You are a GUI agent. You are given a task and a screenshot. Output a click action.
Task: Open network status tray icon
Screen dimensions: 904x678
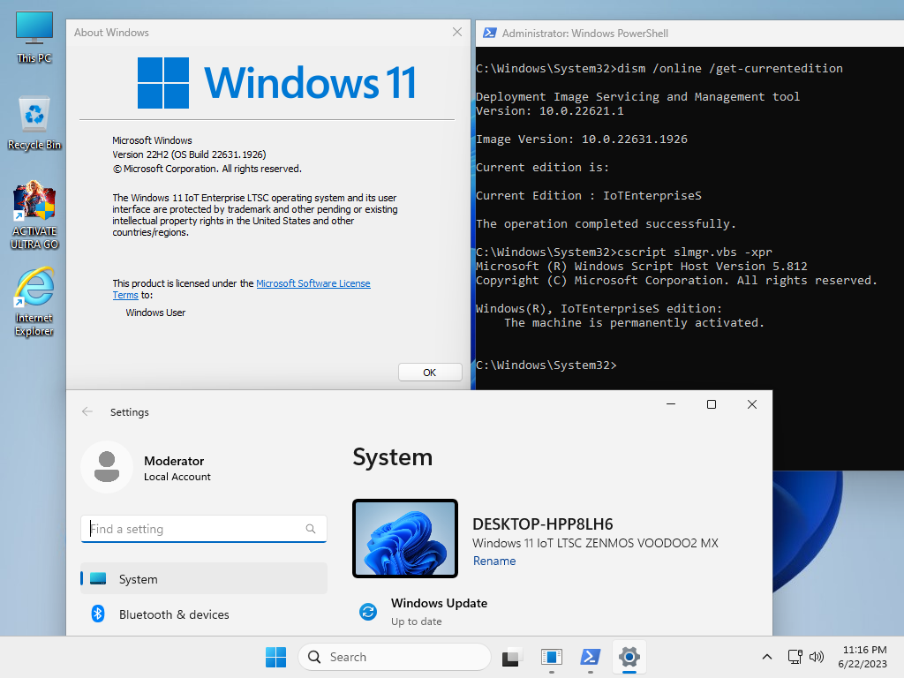pos(795,657)
